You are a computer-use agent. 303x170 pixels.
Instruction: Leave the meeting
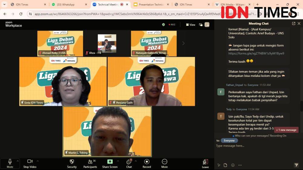(205, 164)
